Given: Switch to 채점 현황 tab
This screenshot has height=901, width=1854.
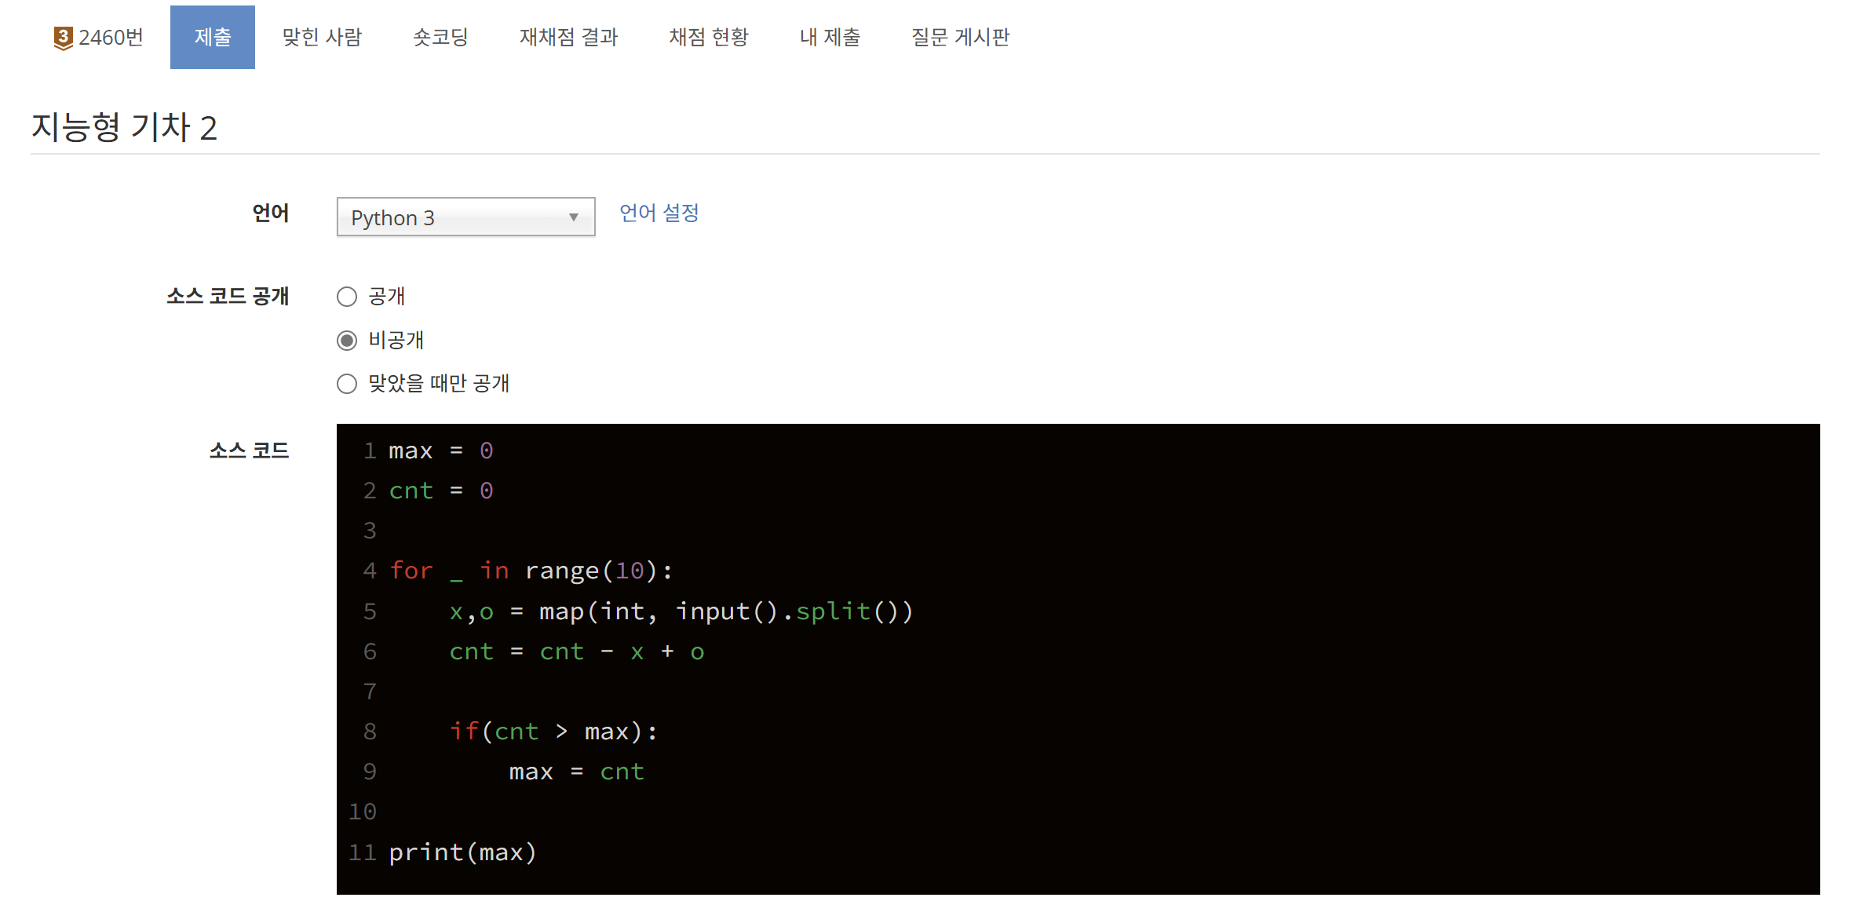Looking at the screenshot, I should [x=709, y=38].
